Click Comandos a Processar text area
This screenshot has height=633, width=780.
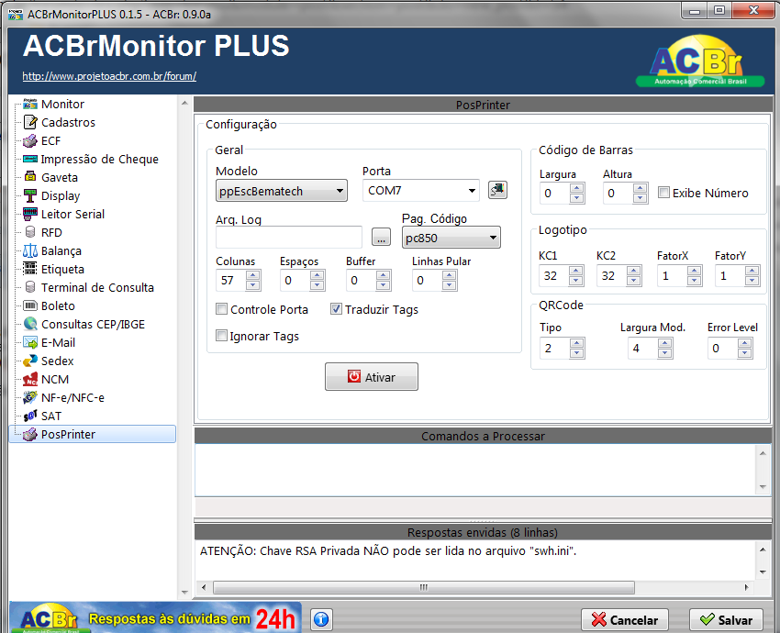click(x=475, y=470)
